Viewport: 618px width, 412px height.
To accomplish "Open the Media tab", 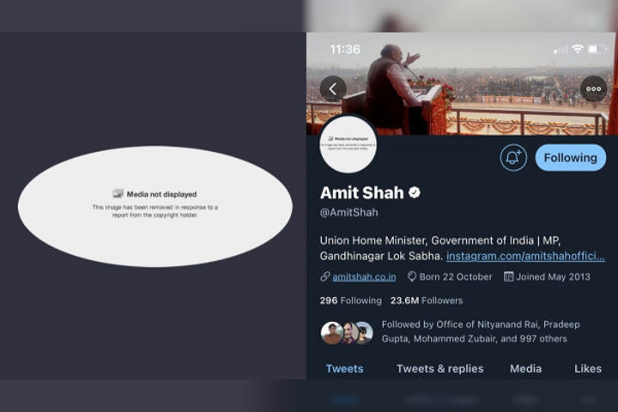I will [525, 368].
